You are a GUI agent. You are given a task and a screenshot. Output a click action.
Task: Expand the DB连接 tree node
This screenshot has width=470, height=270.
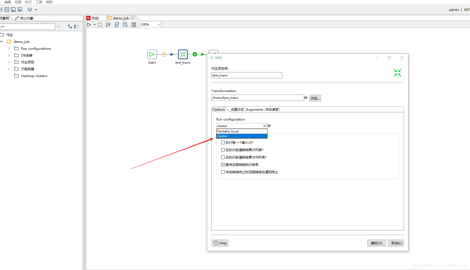(9, 55)
